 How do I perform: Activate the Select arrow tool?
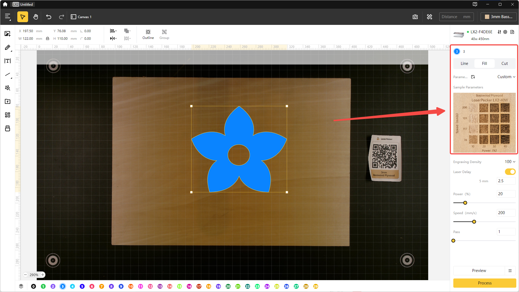click(x=23, y=17)
